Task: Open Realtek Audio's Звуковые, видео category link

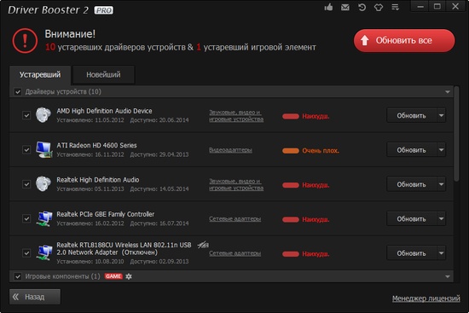Action: tap(236, 184)
